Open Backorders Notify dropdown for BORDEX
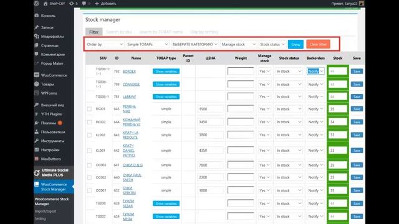Screen dimensions: 399x224 315,72
